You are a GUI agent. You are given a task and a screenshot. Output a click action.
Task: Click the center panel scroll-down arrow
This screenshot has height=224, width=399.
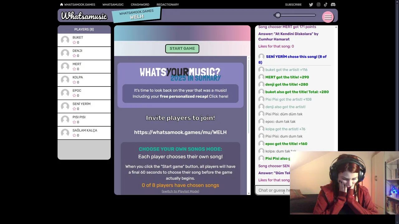point(249,193)
